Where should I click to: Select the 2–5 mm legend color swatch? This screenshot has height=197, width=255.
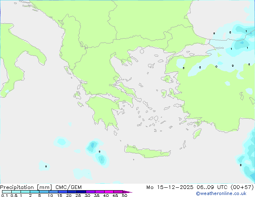35,192
